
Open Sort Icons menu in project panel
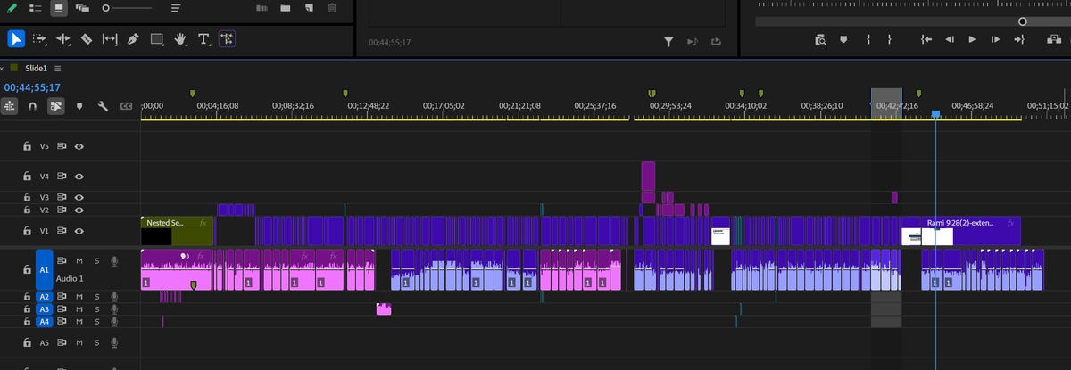click(176, 7)
